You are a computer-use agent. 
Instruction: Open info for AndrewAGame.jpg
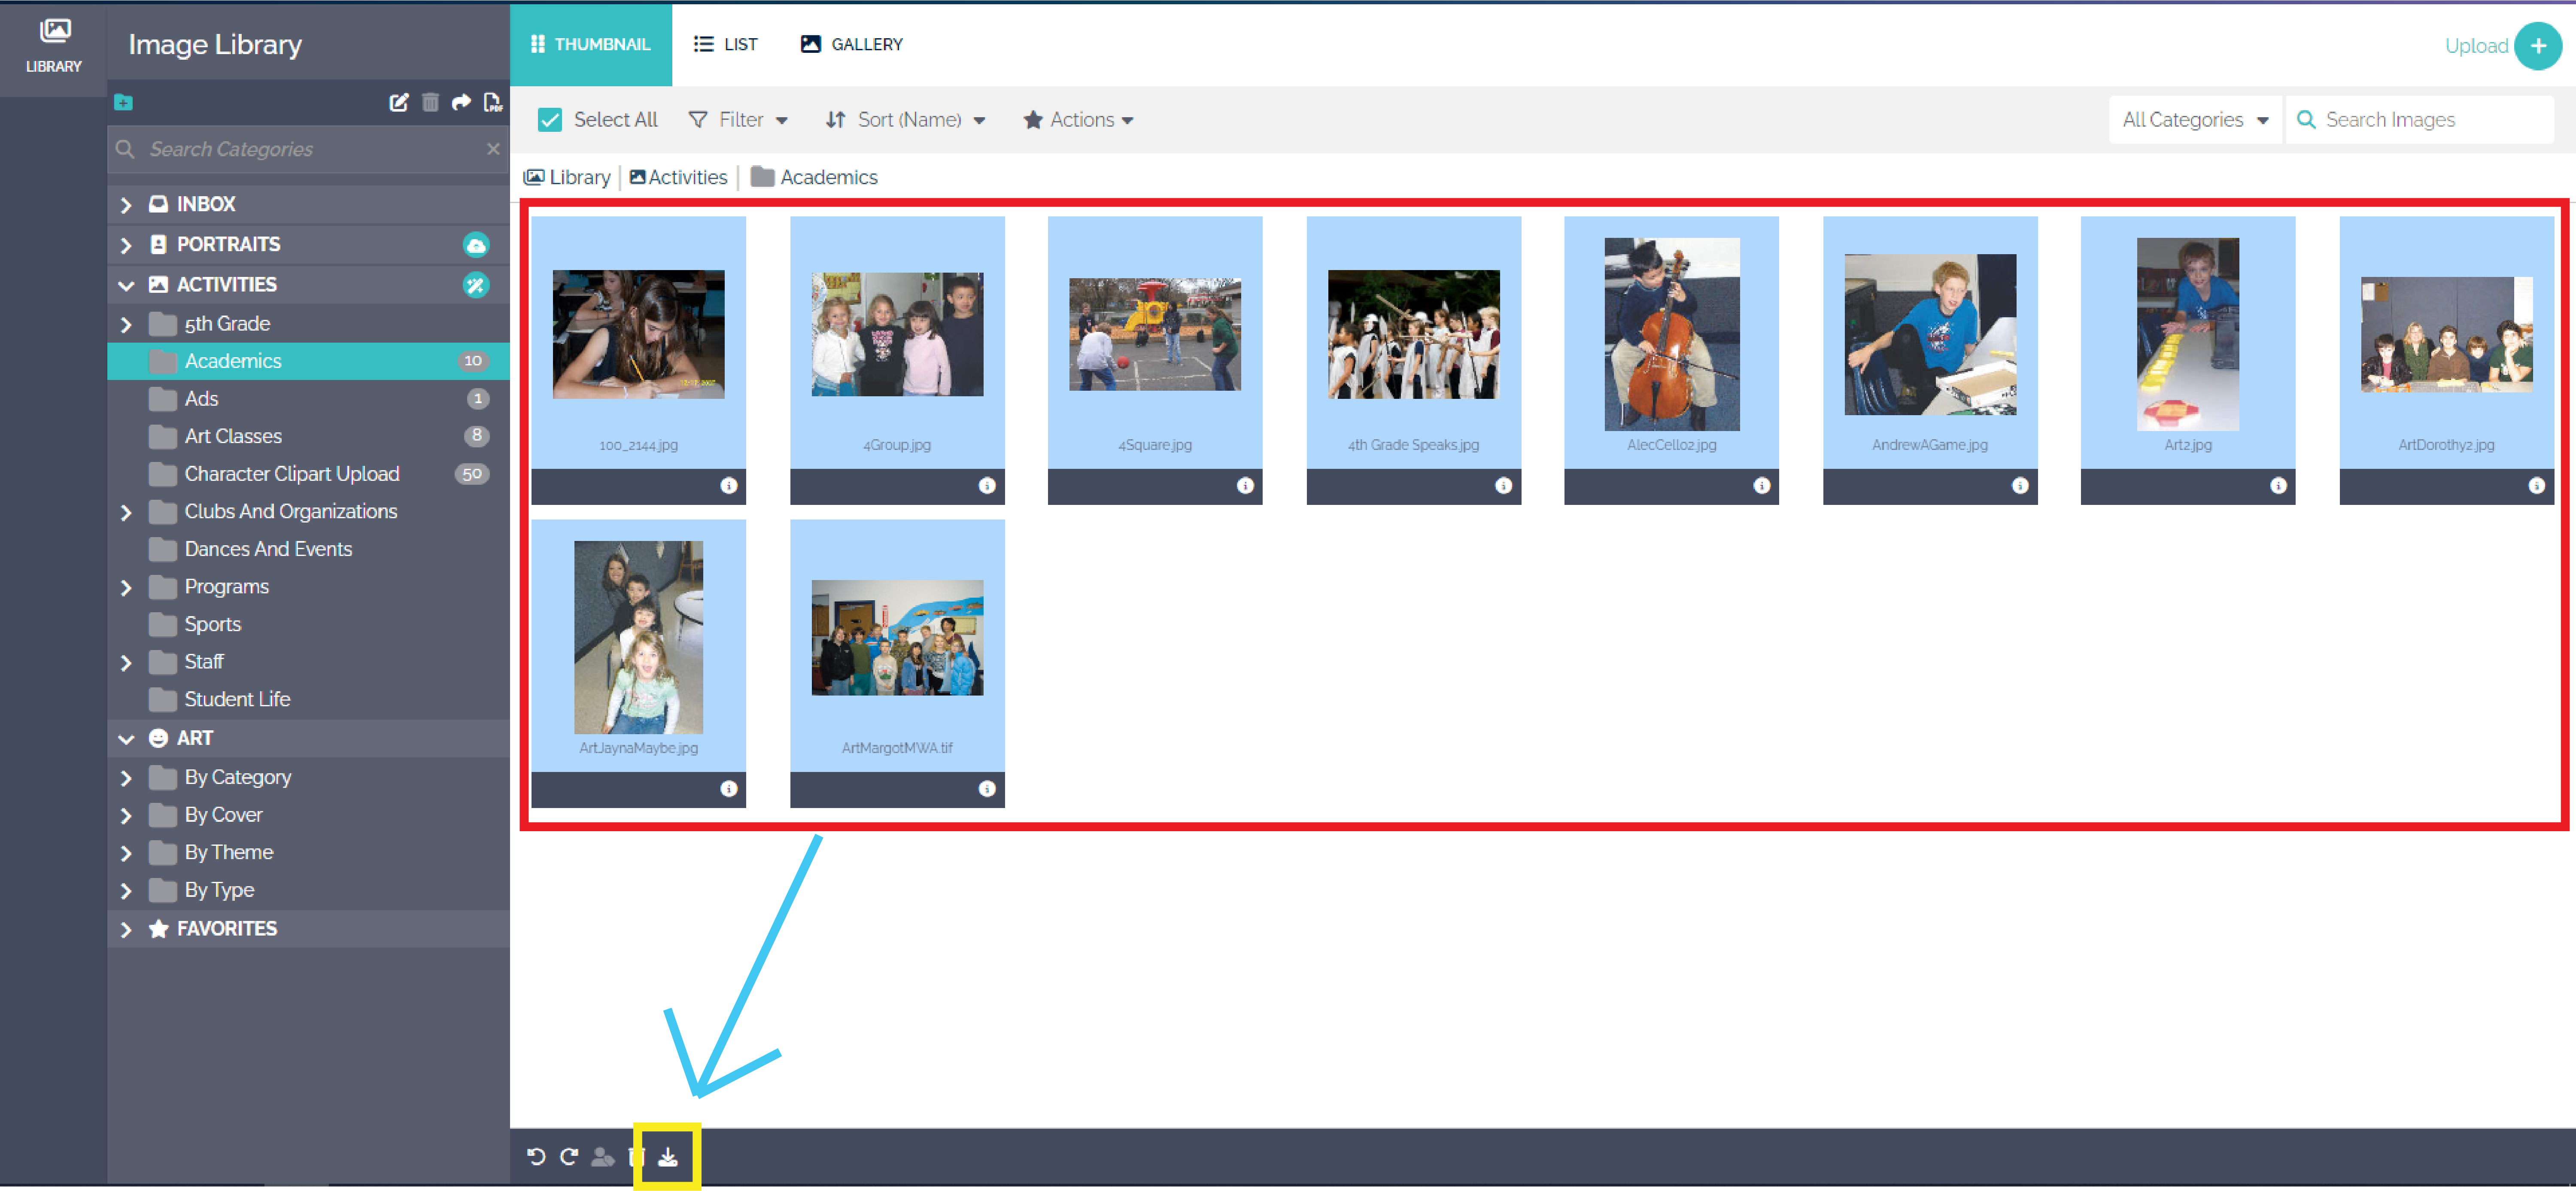tap(2020, 486)
